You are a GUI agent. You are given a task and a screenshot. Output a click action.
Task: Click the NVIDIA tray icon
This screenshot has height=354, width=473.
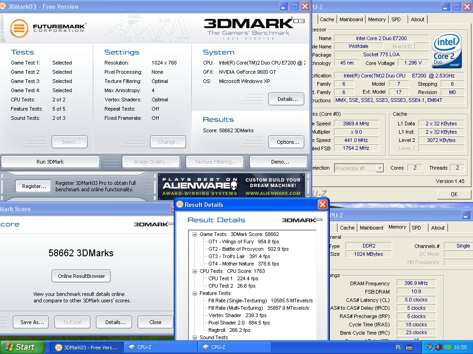(447, 347)
